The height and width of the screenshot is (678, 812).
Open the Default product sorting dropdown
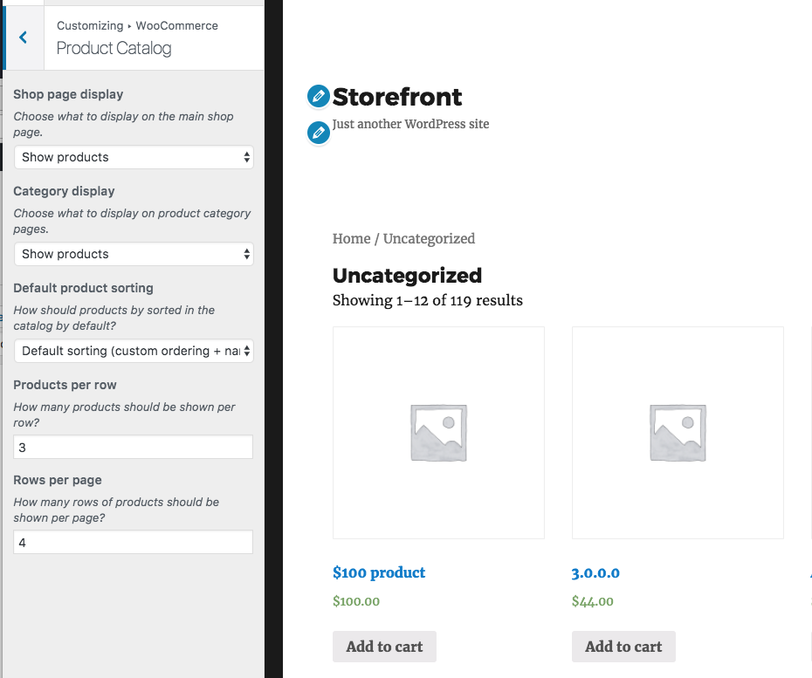[x=134, y=350]
